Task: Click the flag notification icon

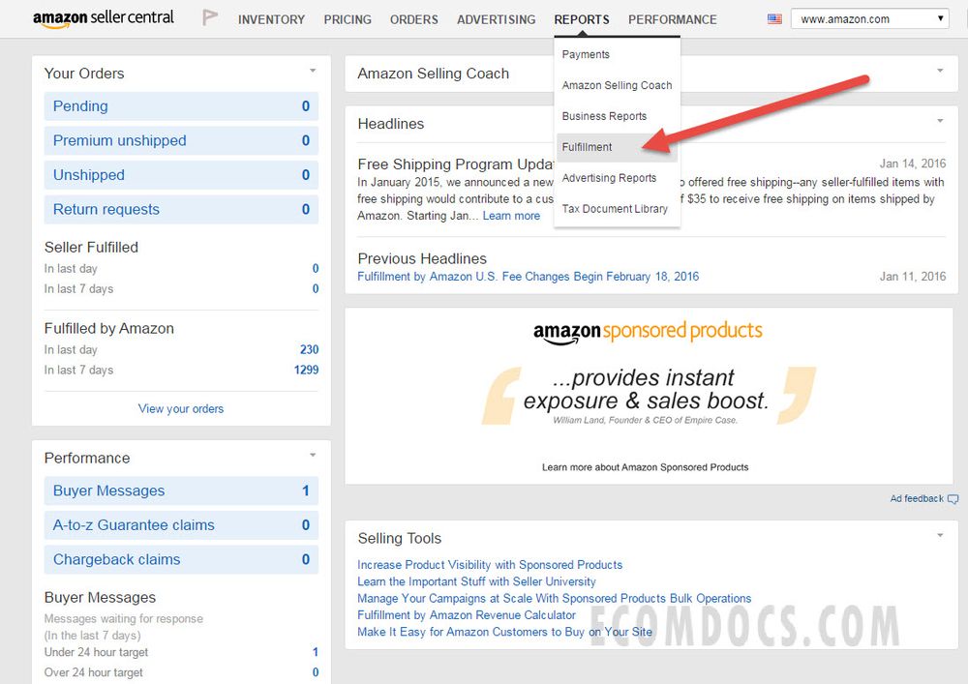Action: click(x=210, y=17)
